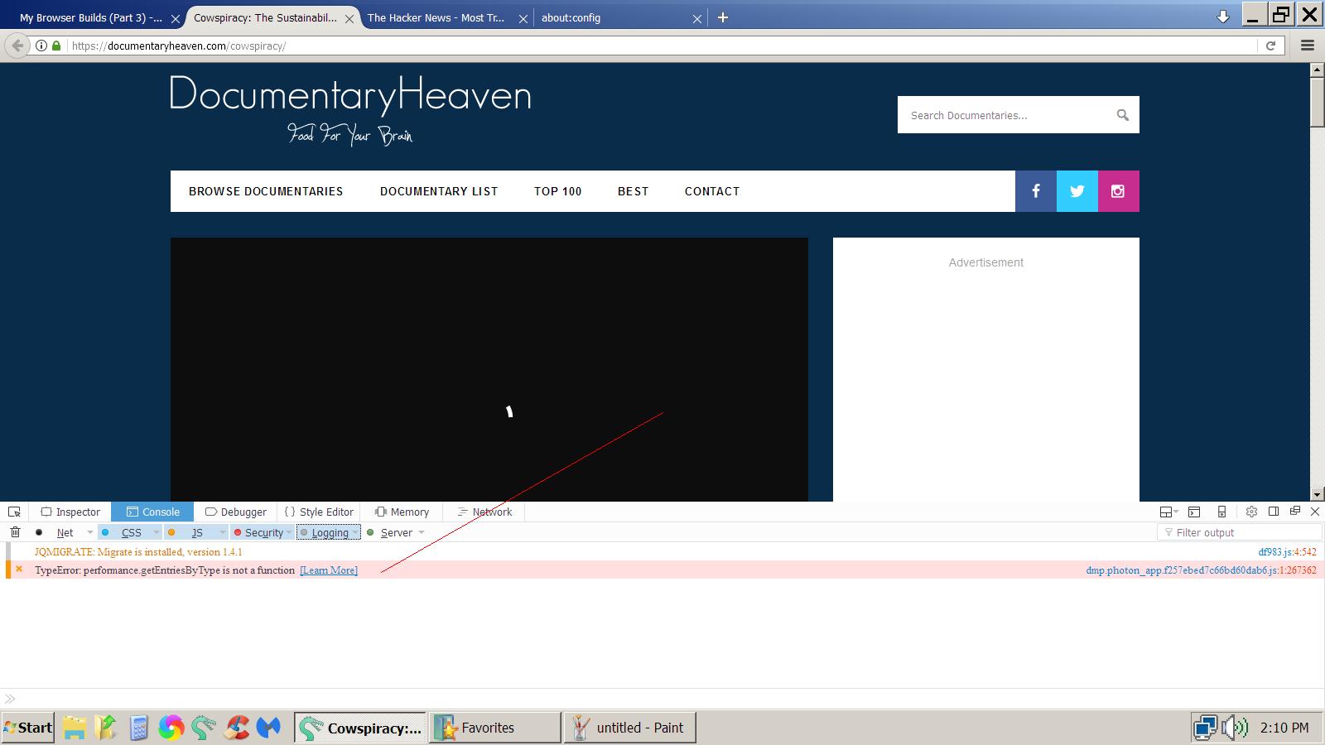1325x745 pixels.
Task: Click the frame selector icon in devtools
Action: tap(1165, 512)
